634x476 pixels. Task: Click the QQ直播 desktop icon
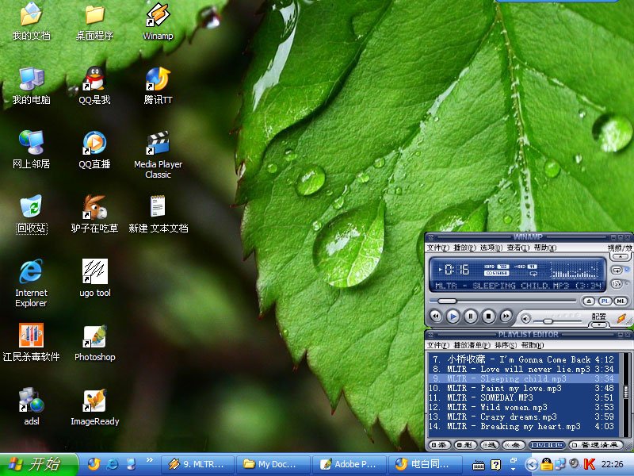click(x=94, y=144)
